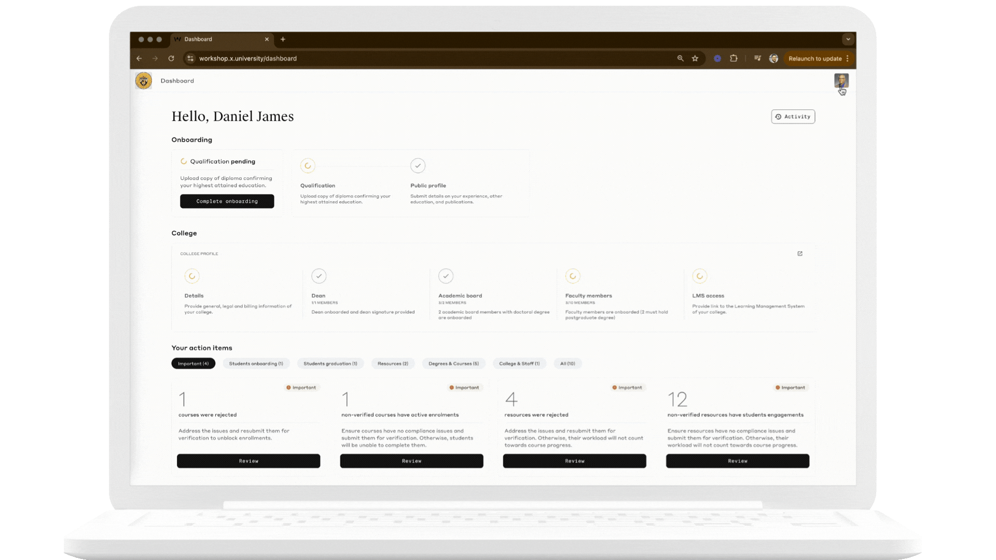The width and height of the screenshot is (996, 560).
Task: Open the college profile external link icon
Action: click(800, 254)
